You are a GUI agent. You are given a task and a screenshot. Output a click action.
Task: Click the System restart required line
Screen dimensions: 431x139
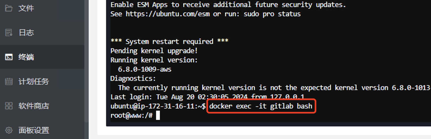pos(169,42)
